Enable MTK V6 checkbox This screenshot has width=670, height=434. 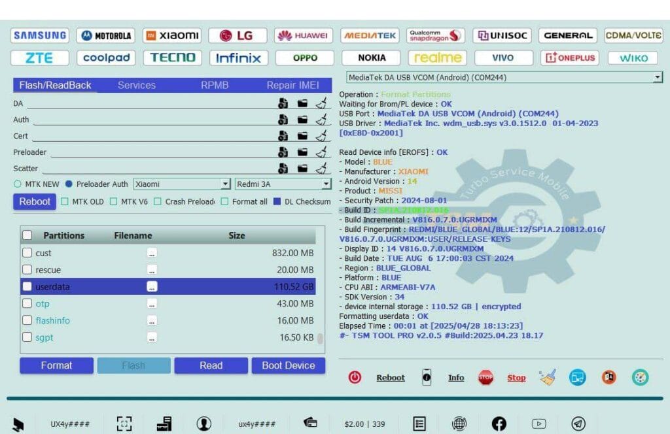pos(113,201)
